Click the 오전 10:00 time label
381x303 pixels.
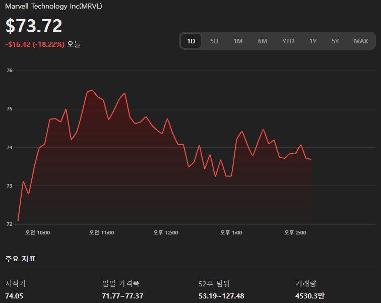[x=37, y=232]
